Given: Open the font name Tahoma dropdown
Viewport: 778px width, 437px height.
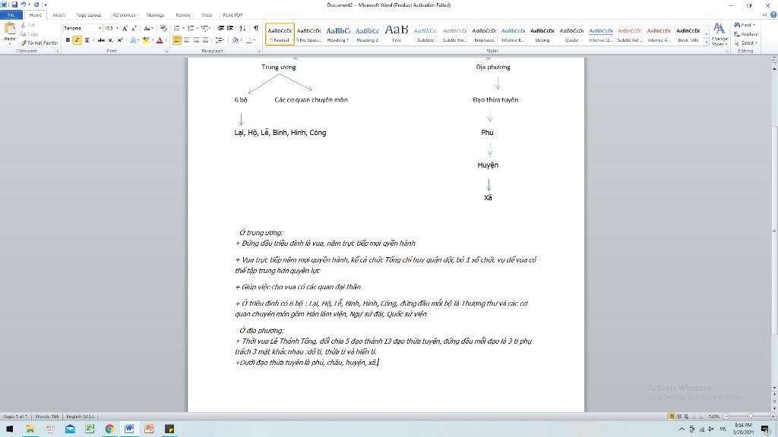Looking at the screenshot, I should point(100,28).
